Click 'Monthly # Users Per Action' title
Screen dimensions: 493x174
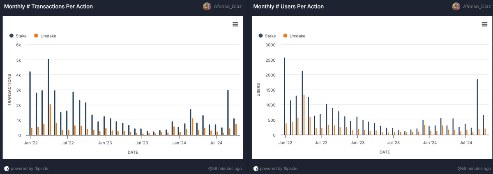[x=288, y=7]
